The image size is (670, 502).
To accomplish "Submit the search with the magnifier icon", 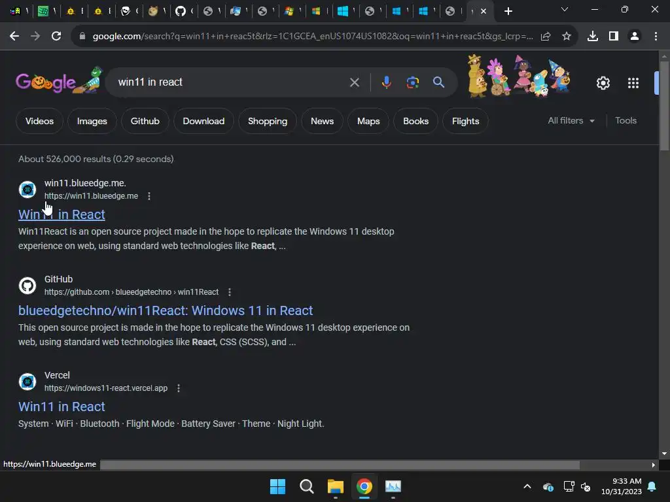I will coord(439,82).
